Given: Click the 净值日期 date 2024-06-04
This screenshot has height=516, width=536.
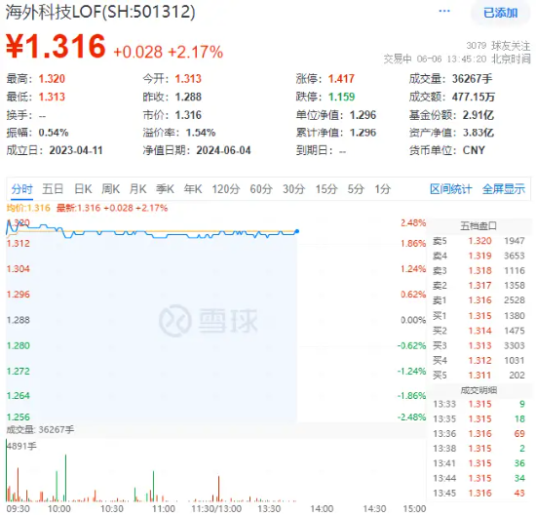Looking at the screenshot, I should point(223,150).
